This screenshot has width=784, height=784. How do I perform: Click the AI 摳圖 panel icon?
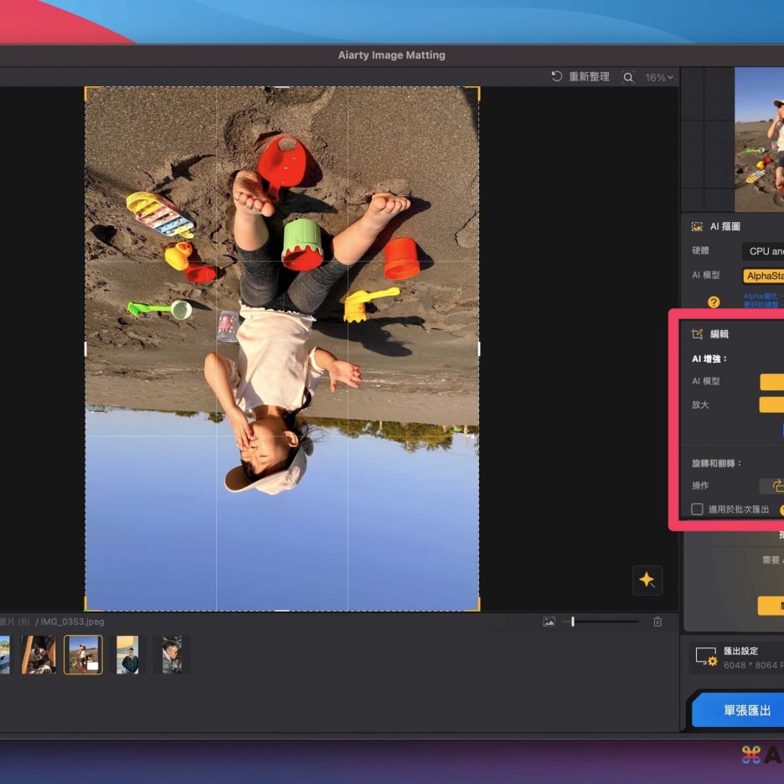pyautogui.click(x=697, y=226)
